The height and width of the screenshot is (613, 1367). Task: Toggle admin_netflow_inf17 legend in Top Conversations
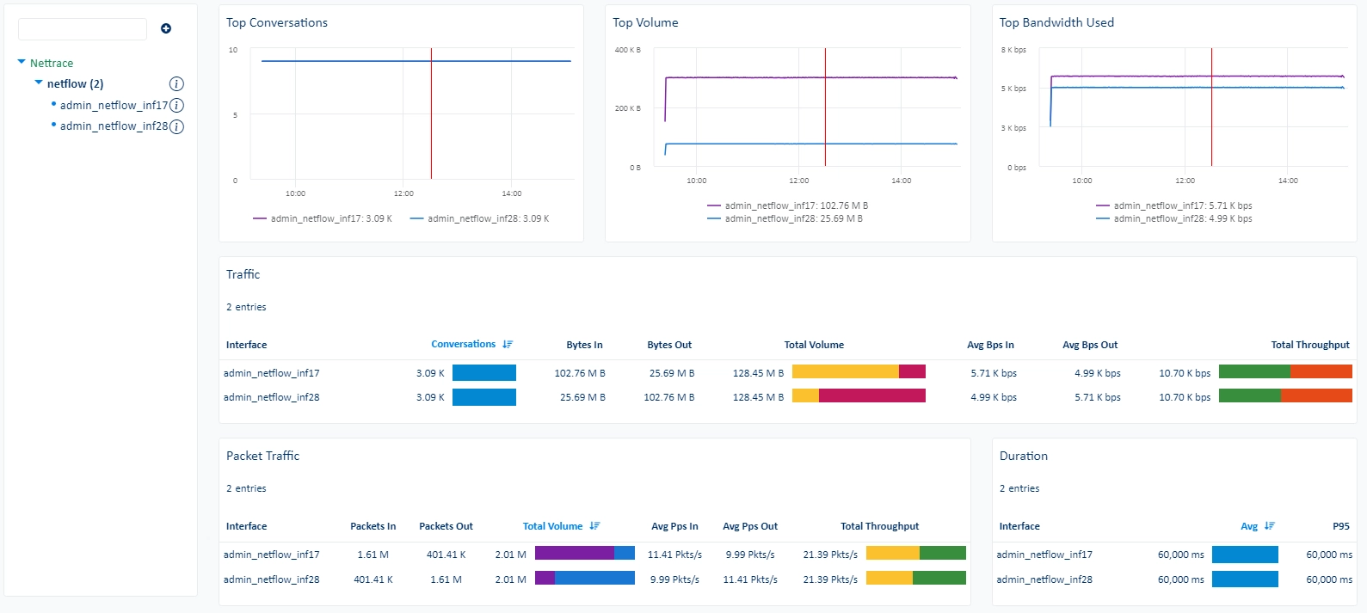323,218
